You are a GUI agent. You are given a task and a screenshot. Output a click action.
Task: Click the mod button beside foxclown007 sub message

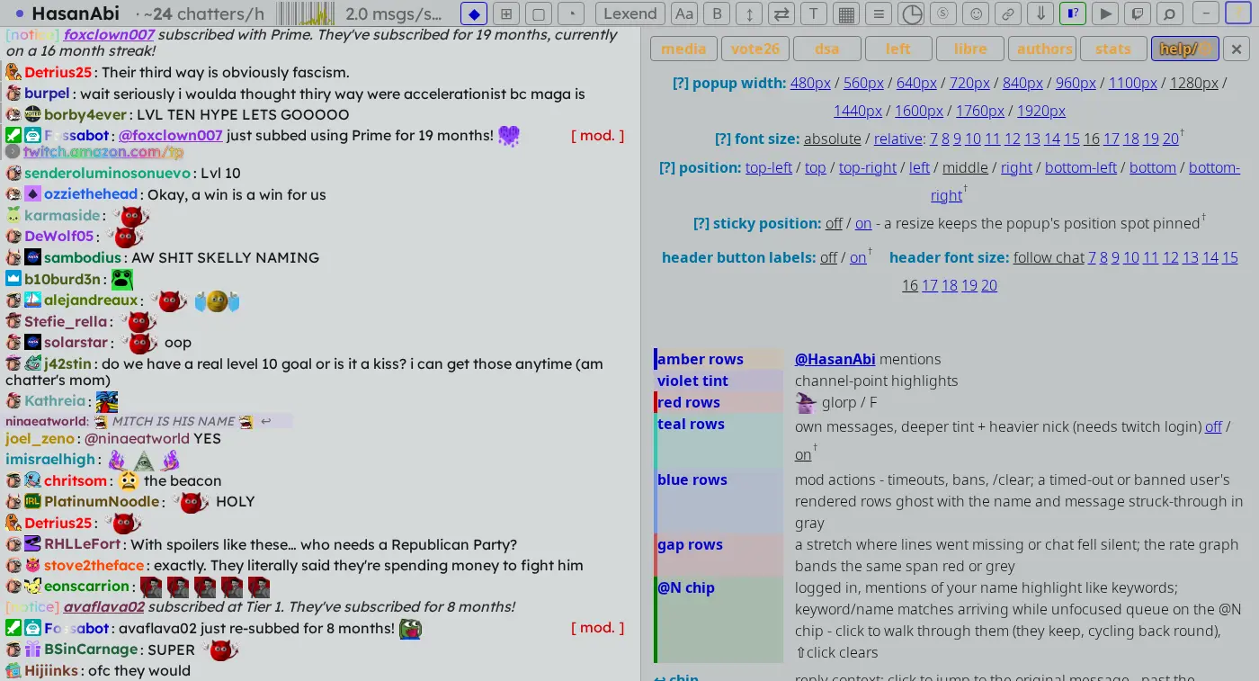[x=597, y=136]
